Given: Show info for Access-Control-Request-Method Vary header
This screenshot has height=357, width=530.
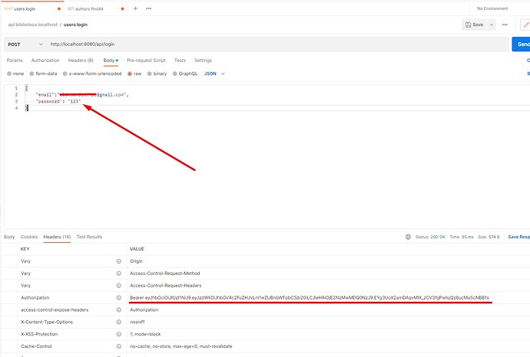Looking at the screenshot, I should point(118,273).
